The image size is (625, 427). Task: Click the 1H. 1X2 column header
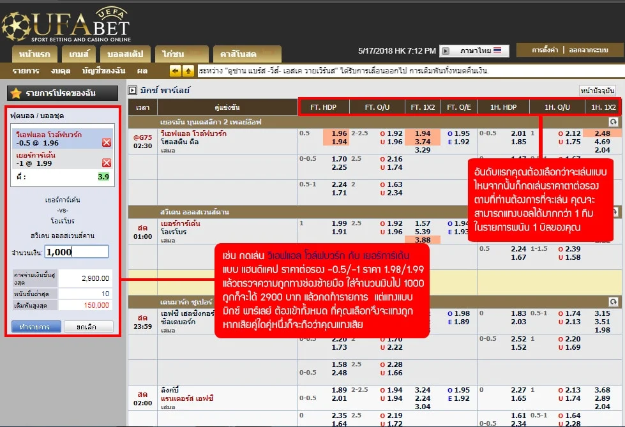coord(603,107)
